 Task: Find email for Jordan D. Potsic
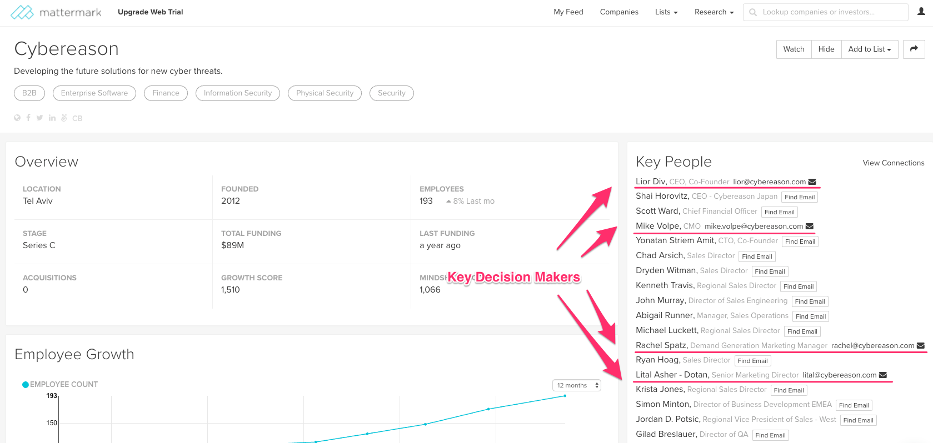tap(859, 420)
